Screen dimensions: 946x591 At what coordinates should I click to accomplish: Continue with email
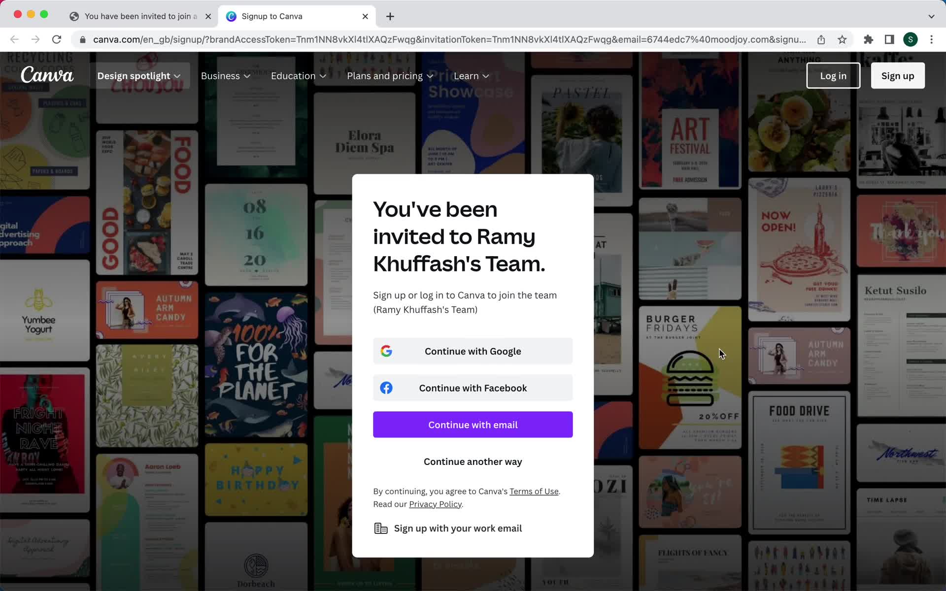pos(473,425)
